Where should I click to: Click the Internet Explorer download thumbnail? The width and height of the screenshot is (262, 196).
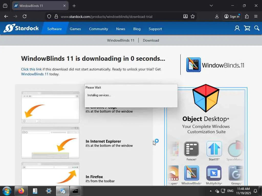click(x=50, y=143)
